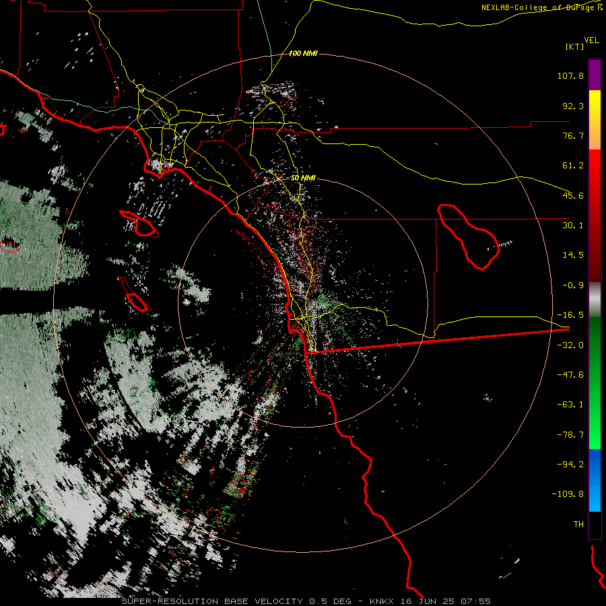The height and width of the screenshot is (606, 606).
Task: Pick the green segment of the color bar
Action: pyautogui.click(x=595, y=382)
